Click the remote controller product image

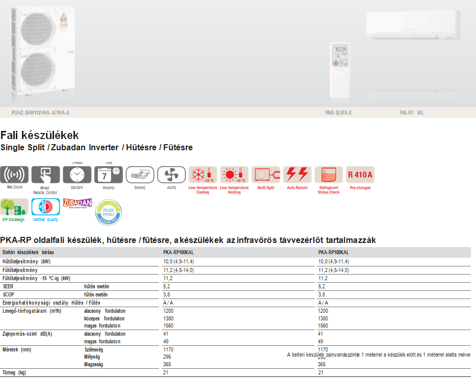point(340,70)
